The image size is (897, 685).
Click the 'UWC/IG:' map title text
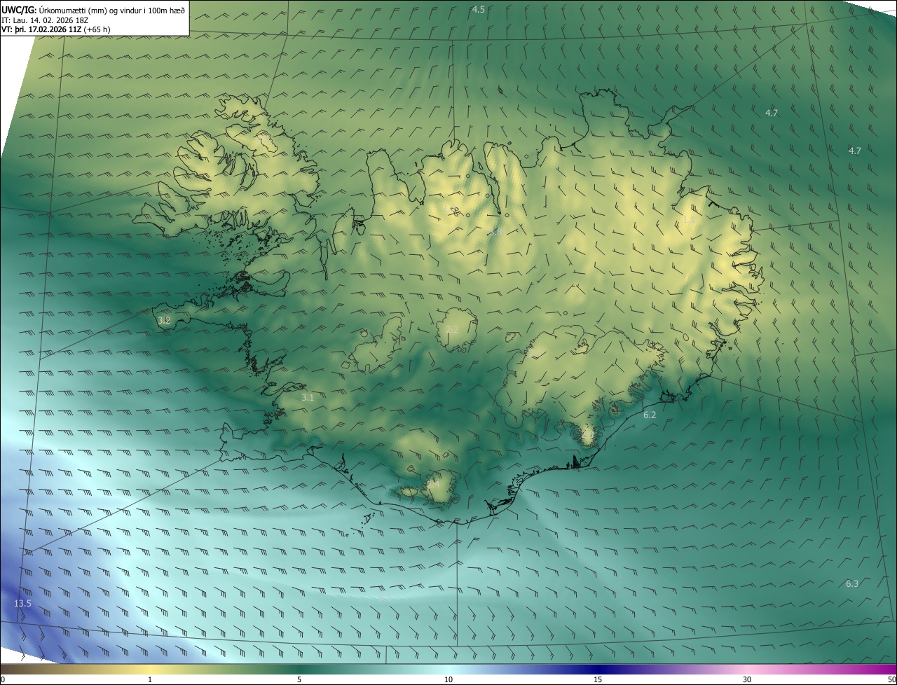pyautogui.click(x=19, y=9)
